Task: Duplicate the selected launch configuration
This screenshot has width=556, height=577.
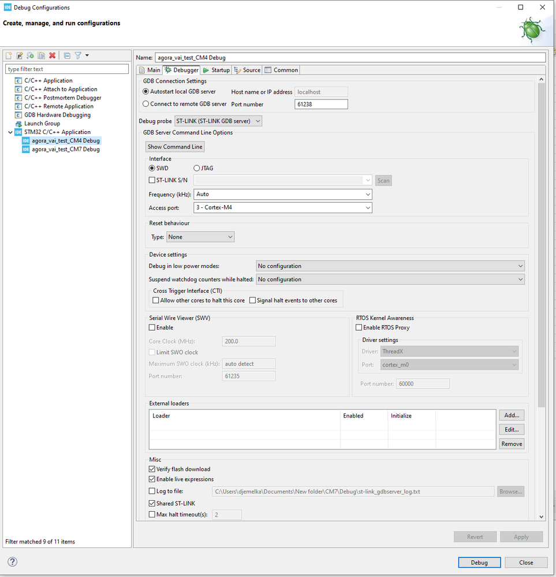Action: point(41,55)
